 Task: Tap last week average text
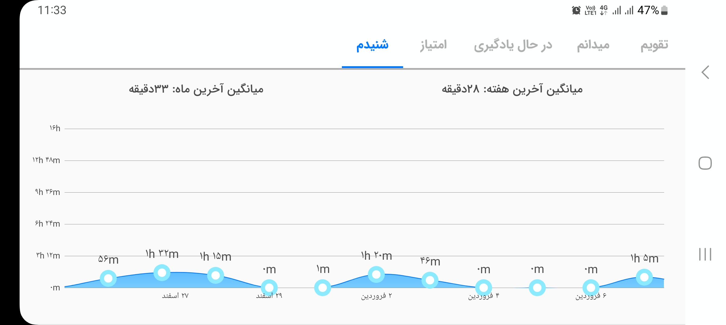(512, 89)
